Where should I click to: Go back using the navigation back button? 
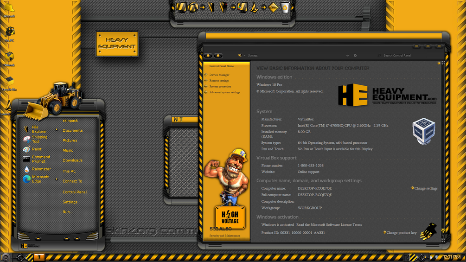pos(208,56)
